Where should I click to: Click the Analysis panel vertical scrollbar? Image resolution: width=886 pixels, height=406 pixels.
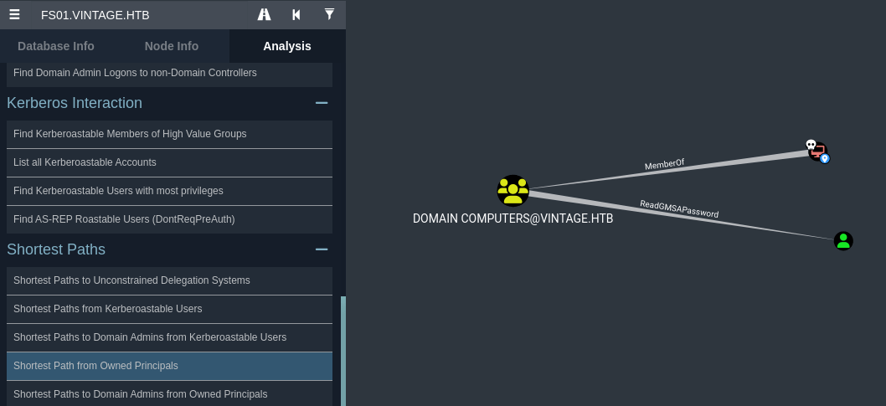pos(343,350)
